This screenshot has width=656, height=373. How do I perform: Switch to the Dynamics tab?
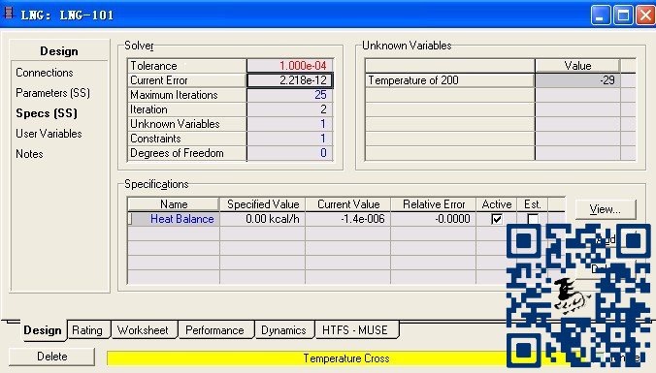pyautogui.click(x=283, y=330)
